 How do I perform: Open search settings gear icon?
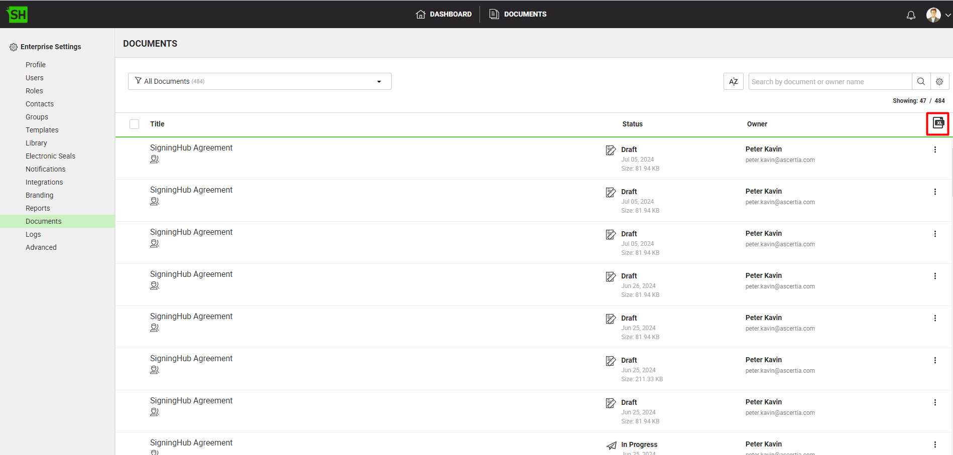(939, 82)
